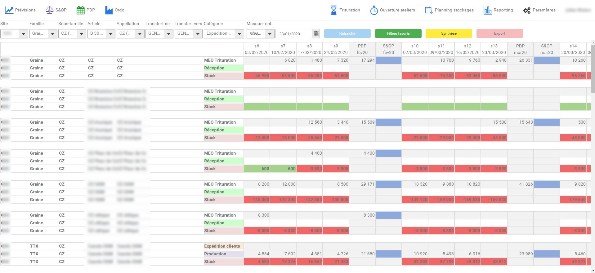Click the Ordo factory icon
595x273 pixels.
click(109, 10)
